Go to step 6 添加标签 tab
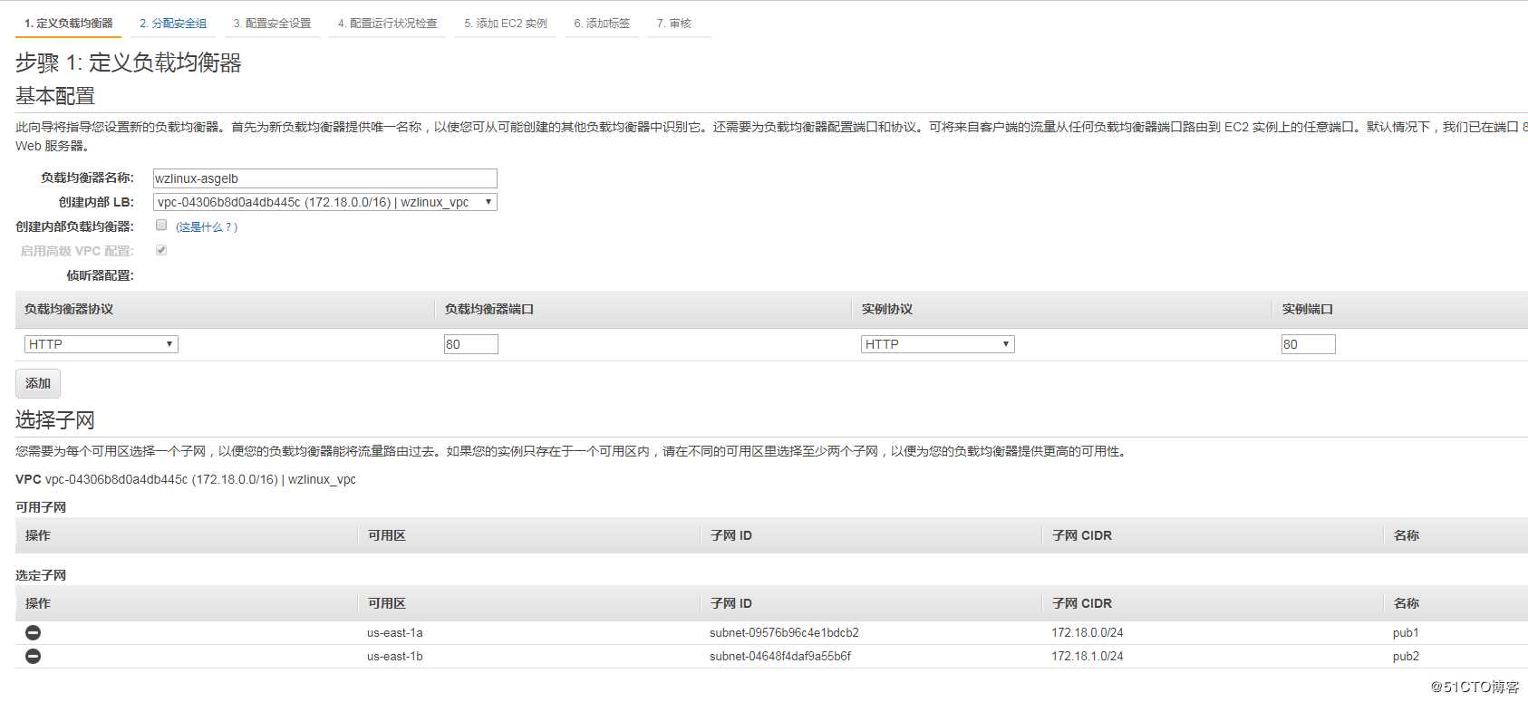This screenshot has height=702, width=1528. coord(602,23)
